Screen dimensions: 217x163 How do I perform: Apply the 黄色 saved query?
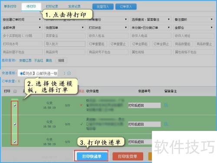[x=49, y=60]
